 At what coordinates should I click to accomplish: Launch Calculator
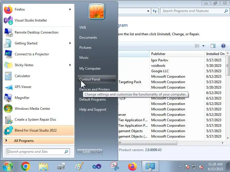[x=38, y=76]
